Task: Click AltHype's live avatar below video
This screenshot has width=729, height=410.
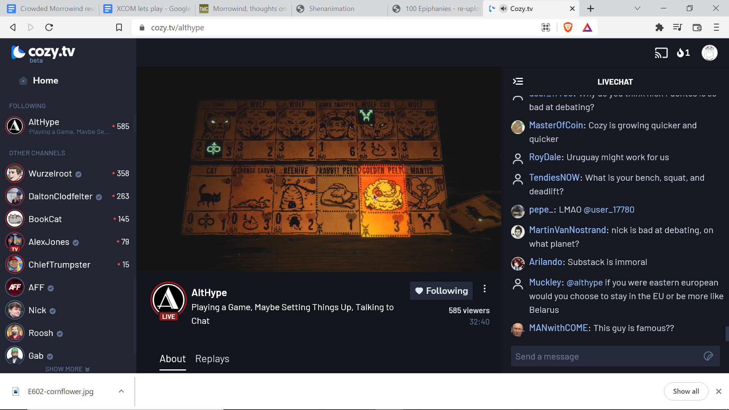Action: pos(168,301)
